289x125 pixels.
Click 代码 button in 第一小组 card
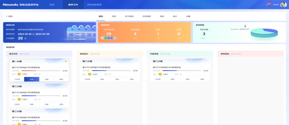coord(32,79)
